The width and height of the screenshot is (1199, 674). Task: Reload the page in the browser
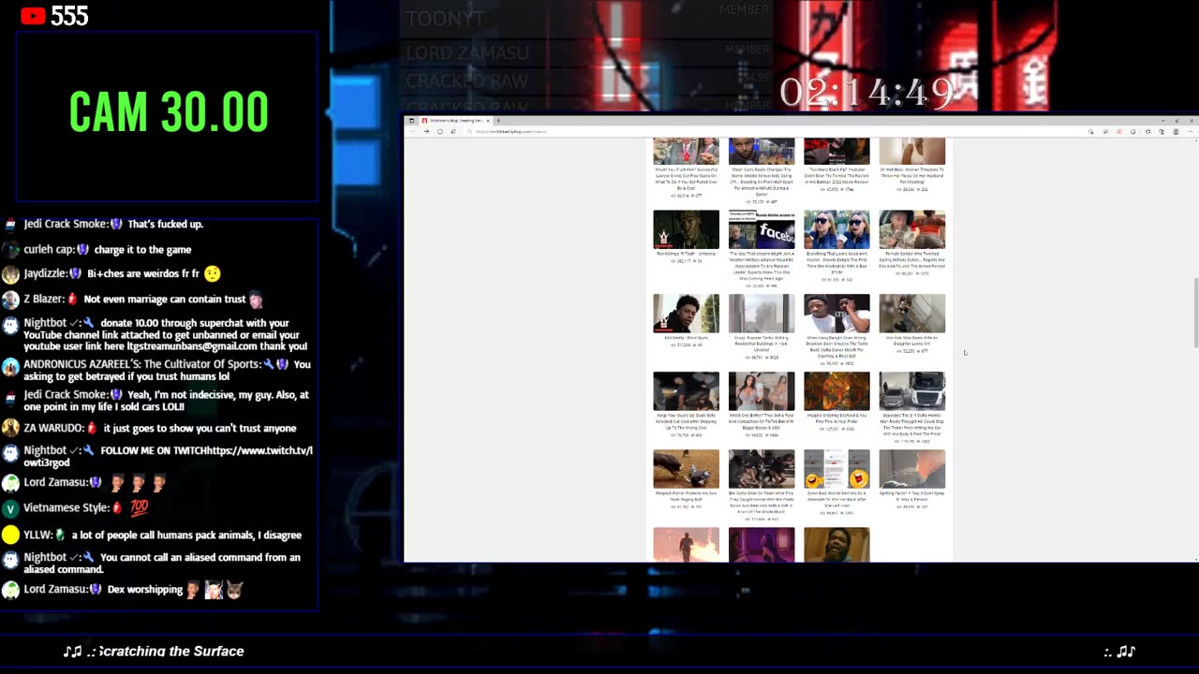pyautogui.click(x=440, y=131)
